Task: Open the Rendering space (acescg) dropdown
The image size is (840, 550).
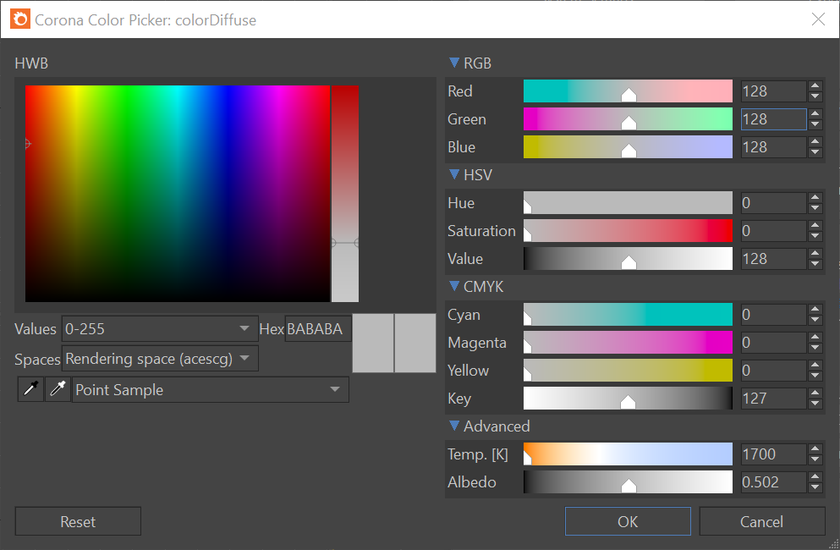Action: [x=160, y=359]
